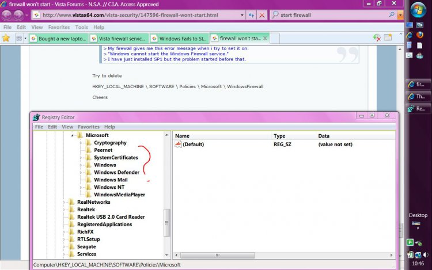
Task: Click the empty New Tab button
Action: point(275,38)
